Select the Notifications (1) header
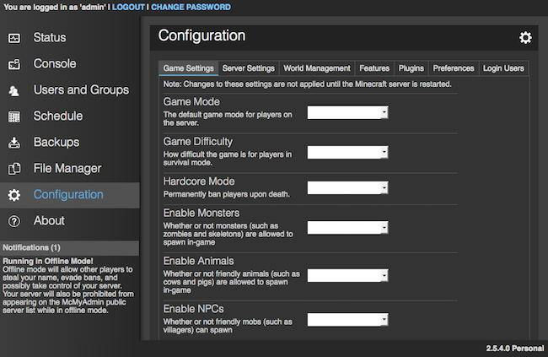The image size is (548, 357). coord(32,248)
